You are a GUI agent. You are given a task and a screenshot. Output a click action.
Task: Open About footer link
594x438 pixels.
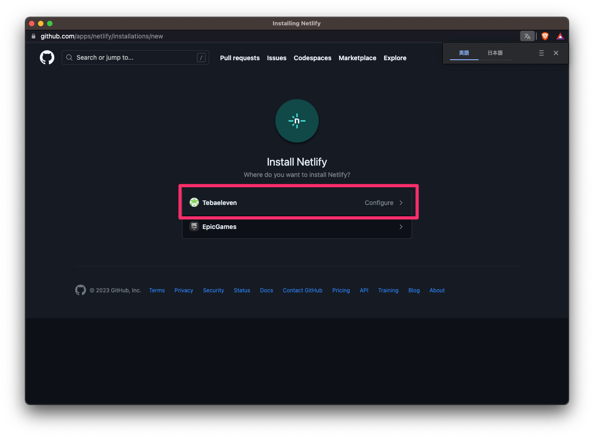pyautogui.click(x=437, y=290)
